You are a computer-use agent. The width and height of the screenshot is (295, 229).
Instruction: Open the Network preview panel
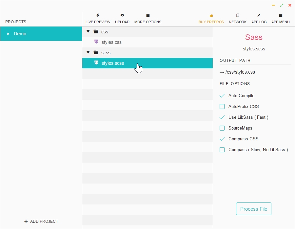(237, 18)
